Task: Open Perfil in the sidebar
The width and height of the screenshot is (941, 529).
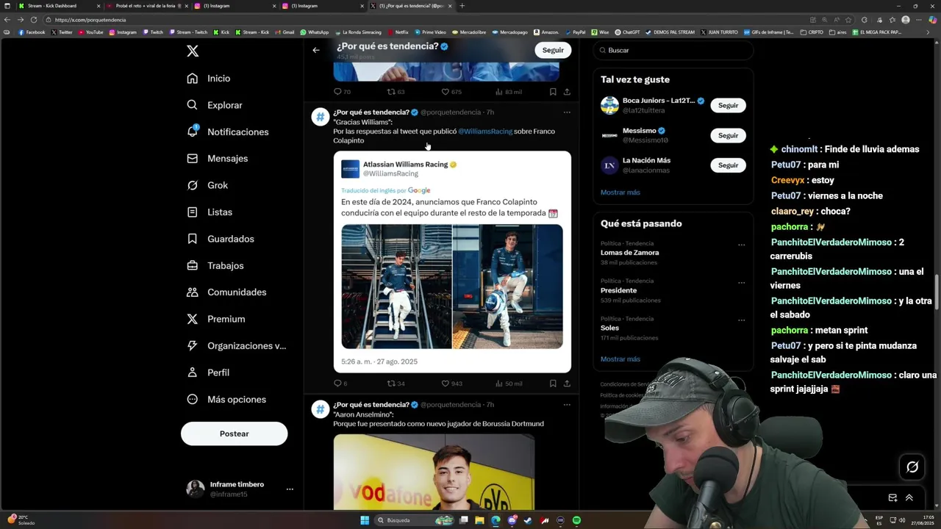Action: [208, 373]
